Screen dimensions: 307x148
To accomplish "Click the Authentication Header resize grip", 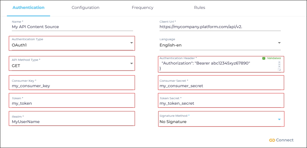I will [x=279, y=69].
